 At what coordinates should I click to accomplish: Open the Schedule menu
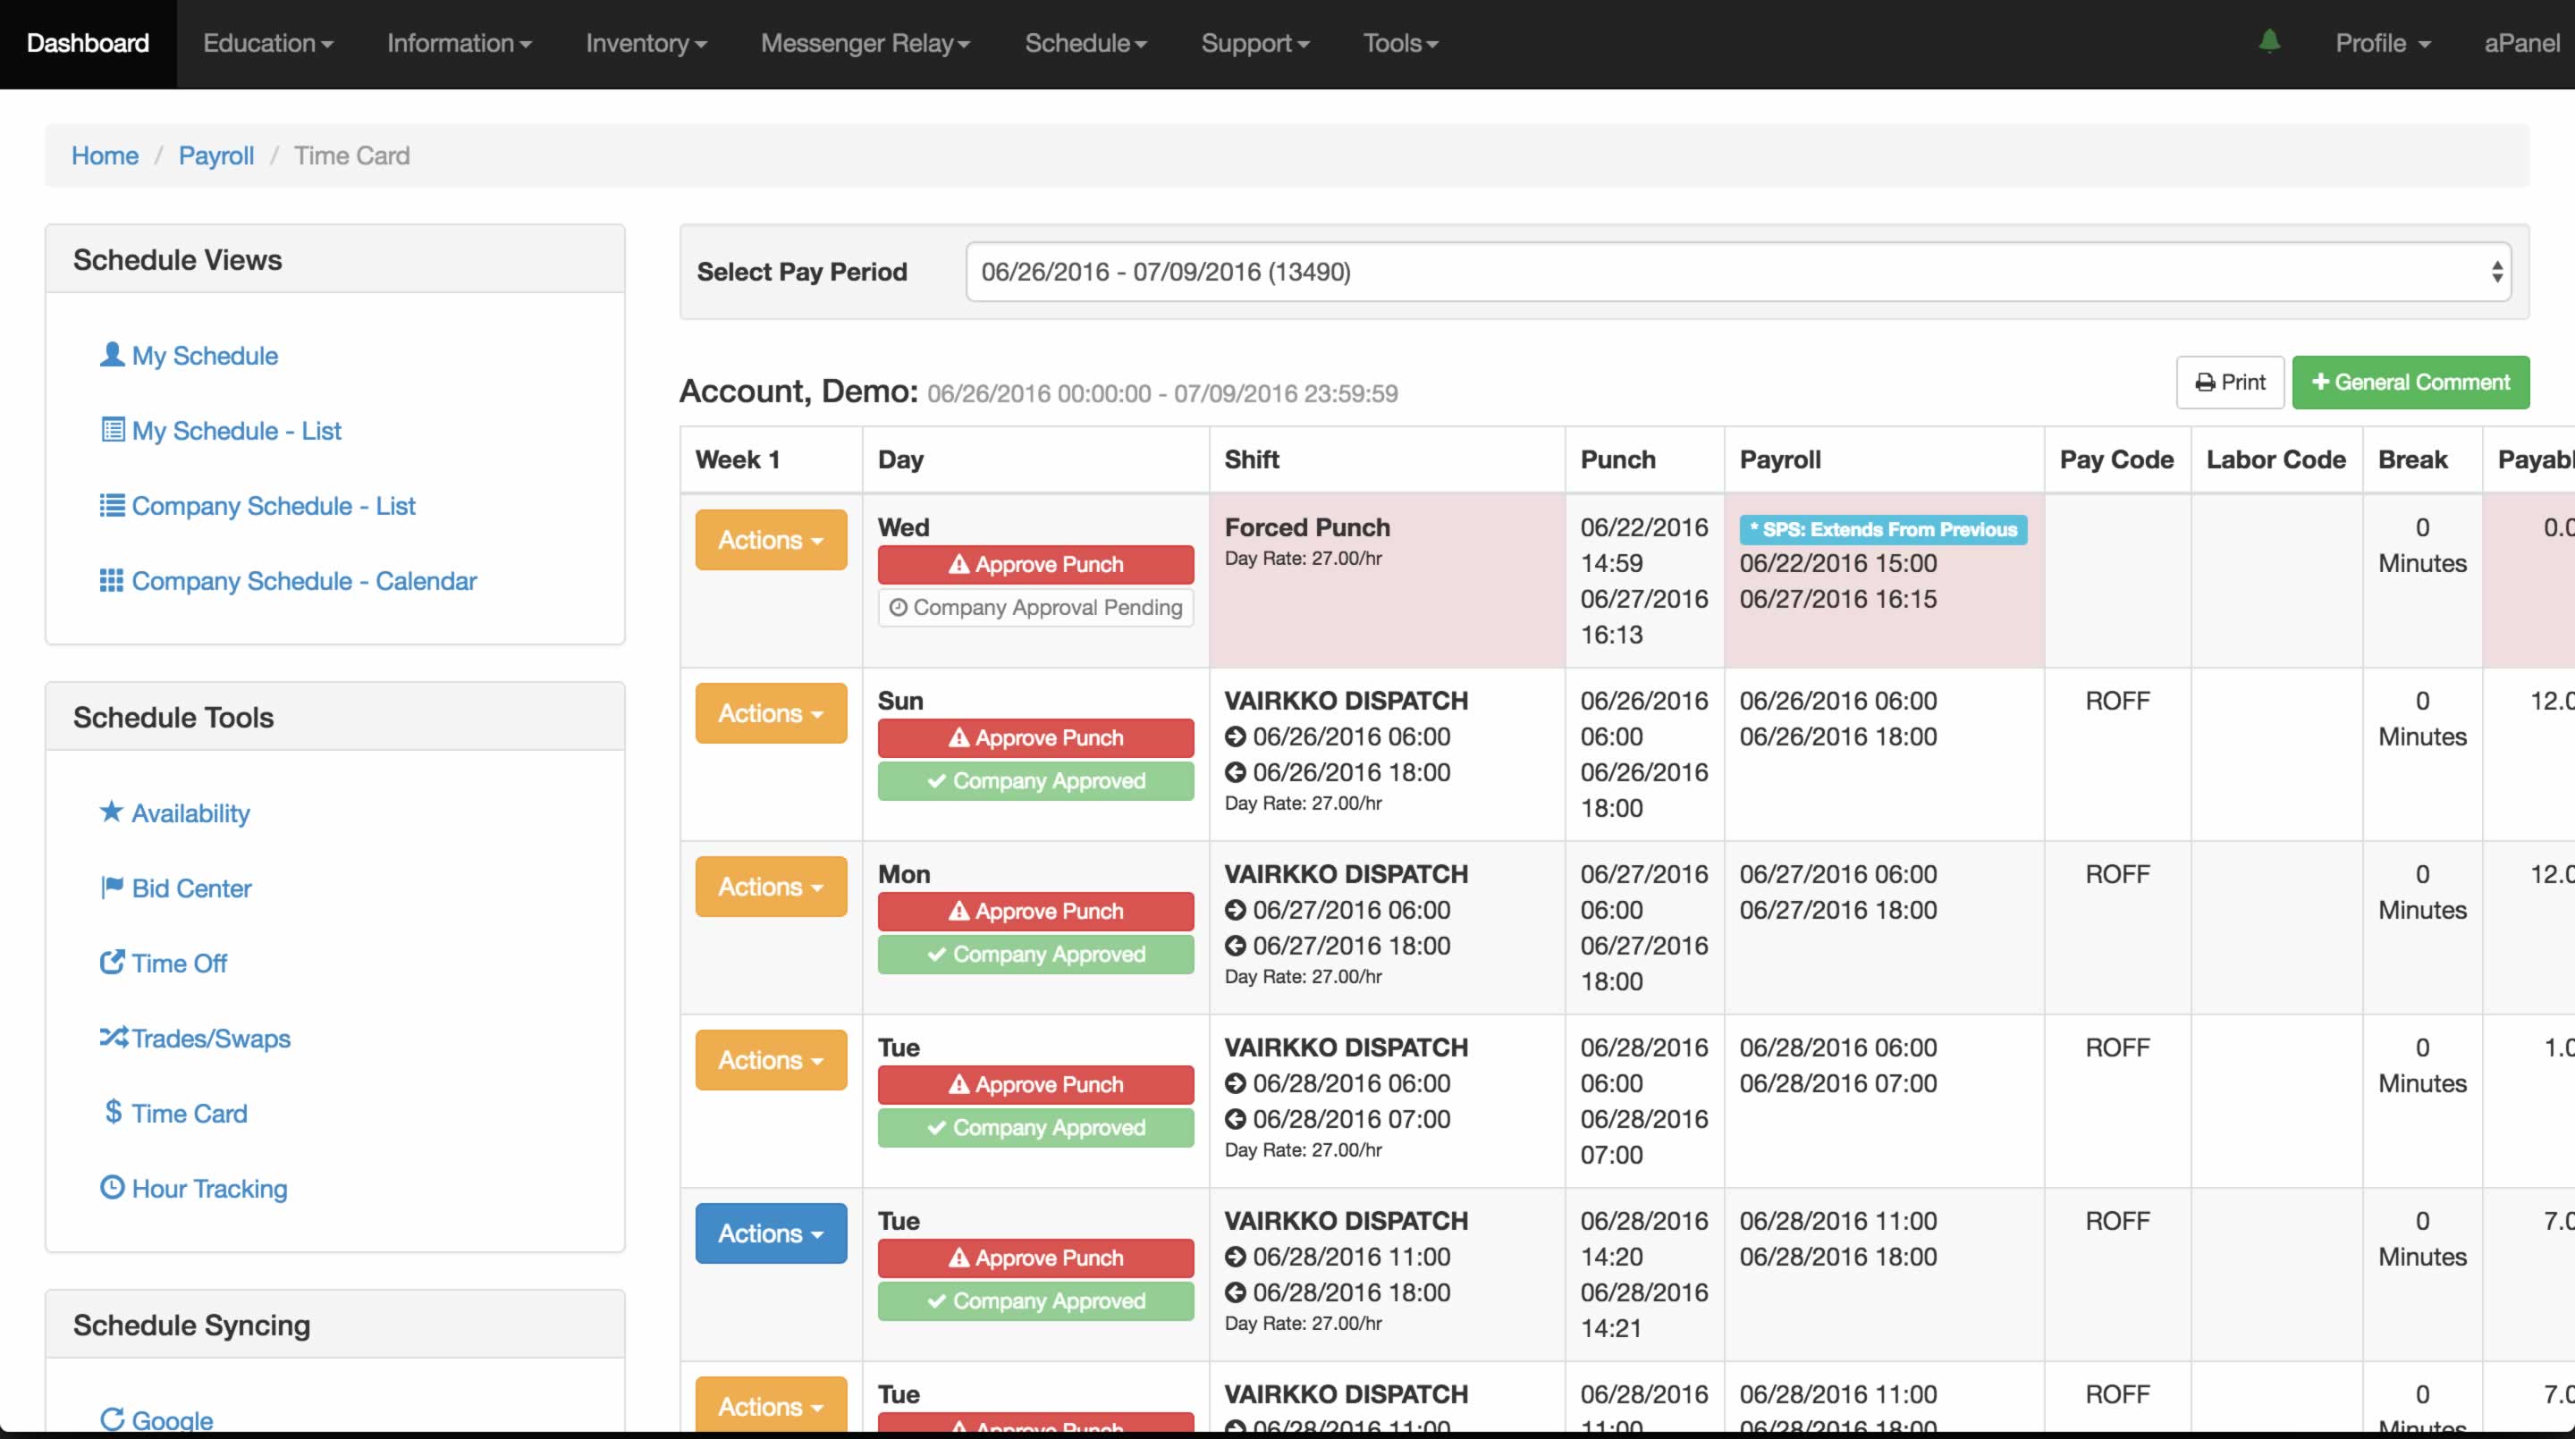pyautogui.click(x=1085, y=43)
